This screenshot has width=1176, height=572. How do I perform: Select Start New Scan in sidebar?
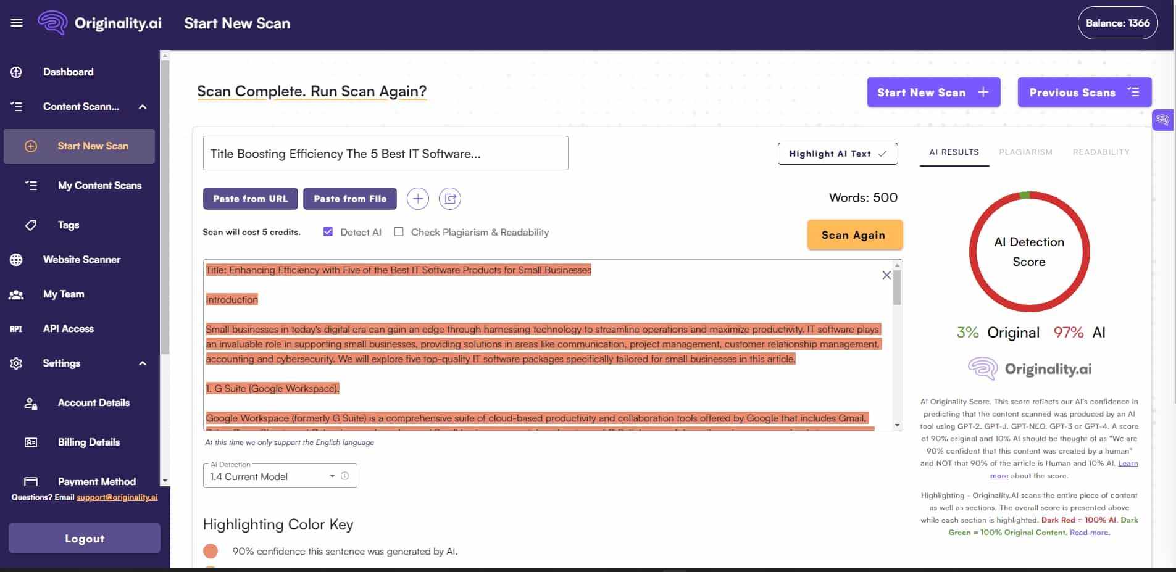(79, 146)
